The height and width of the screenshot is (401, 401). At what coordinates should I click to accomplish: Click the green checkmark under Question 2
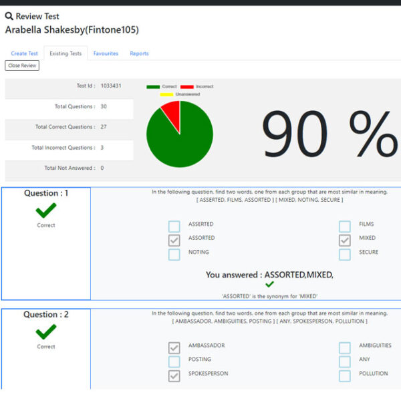tap(46, 332)
